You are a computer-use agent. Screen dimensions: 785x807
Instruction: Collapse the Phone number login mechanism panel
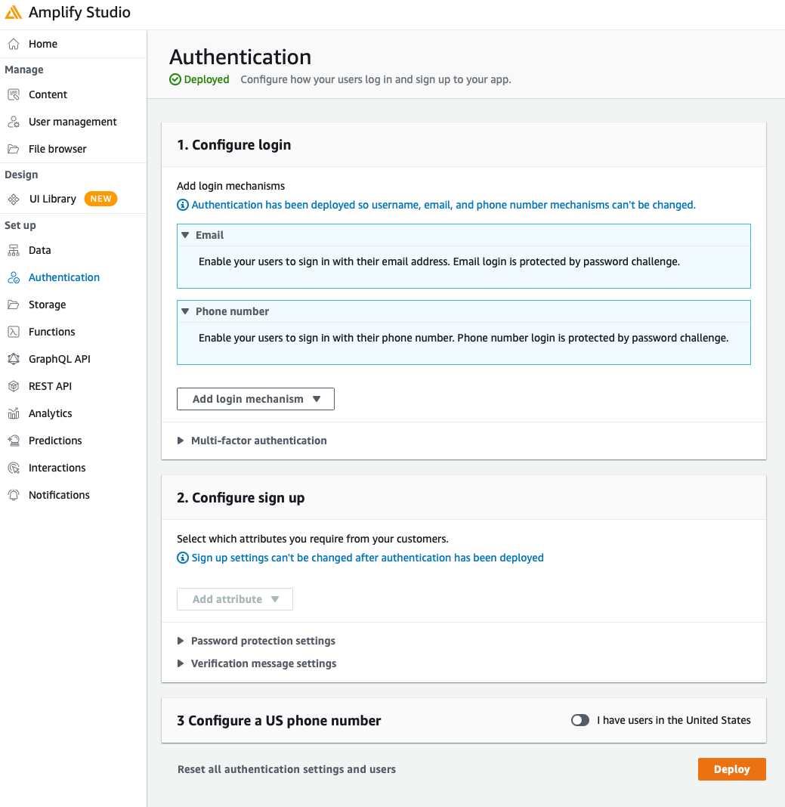click(x=185, y=311)
